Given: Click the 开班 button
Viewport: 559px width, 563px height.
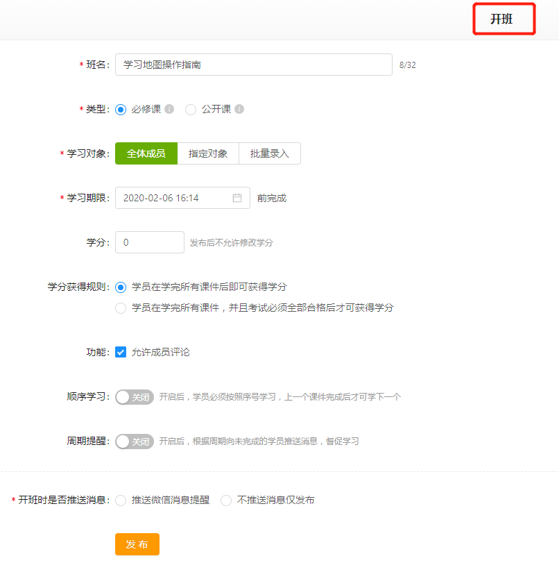Looking at the screenshot, I should [x=504, y=19].
